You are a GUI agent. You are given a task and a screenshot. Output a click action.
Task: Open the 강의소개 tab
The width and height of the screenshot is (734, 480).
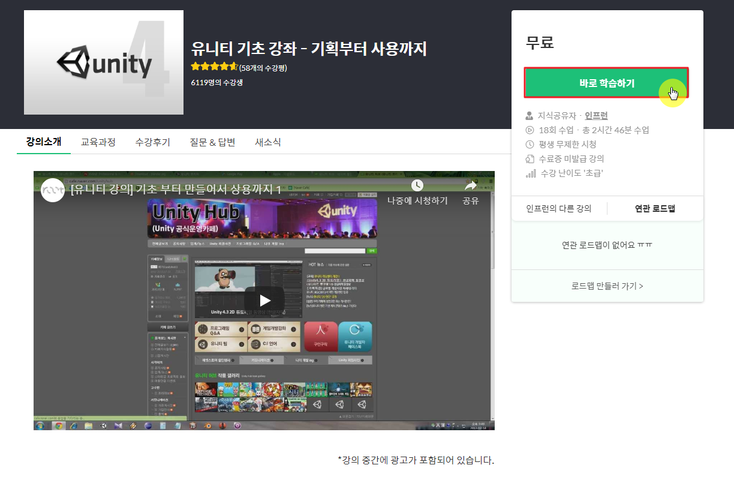pos(44,142)
